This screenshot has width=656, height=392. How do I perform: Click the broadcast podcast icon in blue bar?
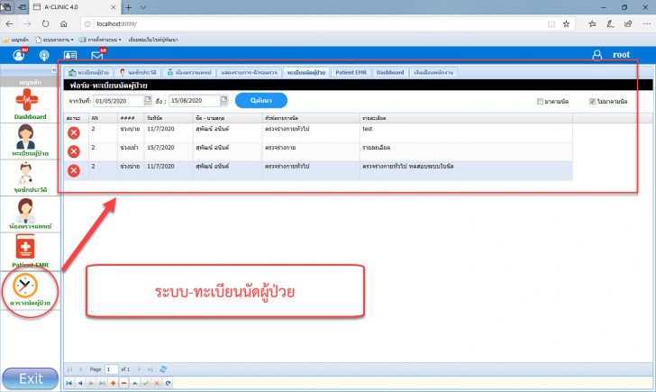(44, 55)
